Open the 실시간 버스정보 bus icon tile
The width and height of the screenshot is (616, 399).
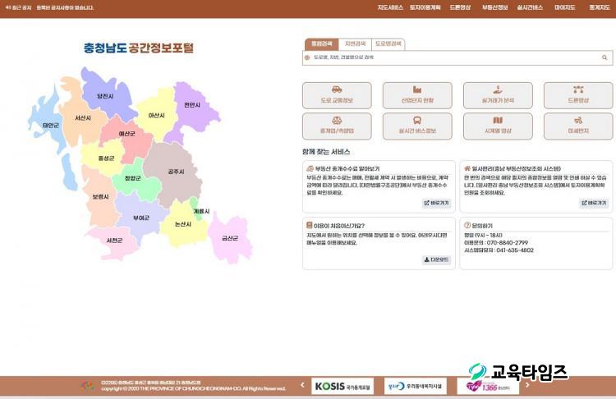417,126
